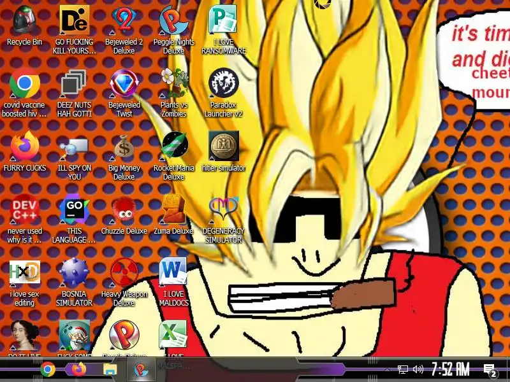This screenshot has height=382, width=510.
Task: Click the 7:52 AM taskbar clock
Action: (451, 369)
